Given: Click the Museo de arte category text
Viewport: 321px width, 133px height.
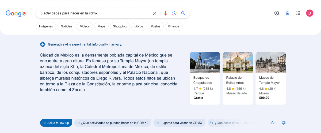Looking at the screenshot, I should [237, 93].
